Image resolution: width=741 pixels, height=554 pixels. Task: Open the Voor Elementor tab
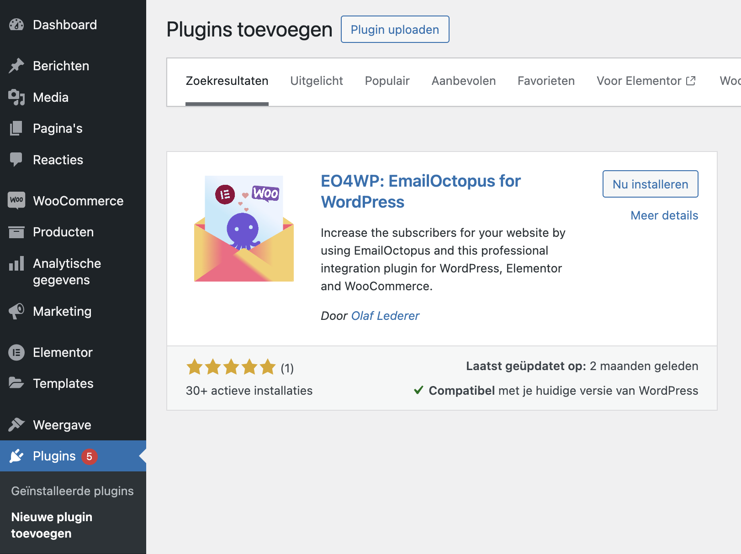click(646, 81)
